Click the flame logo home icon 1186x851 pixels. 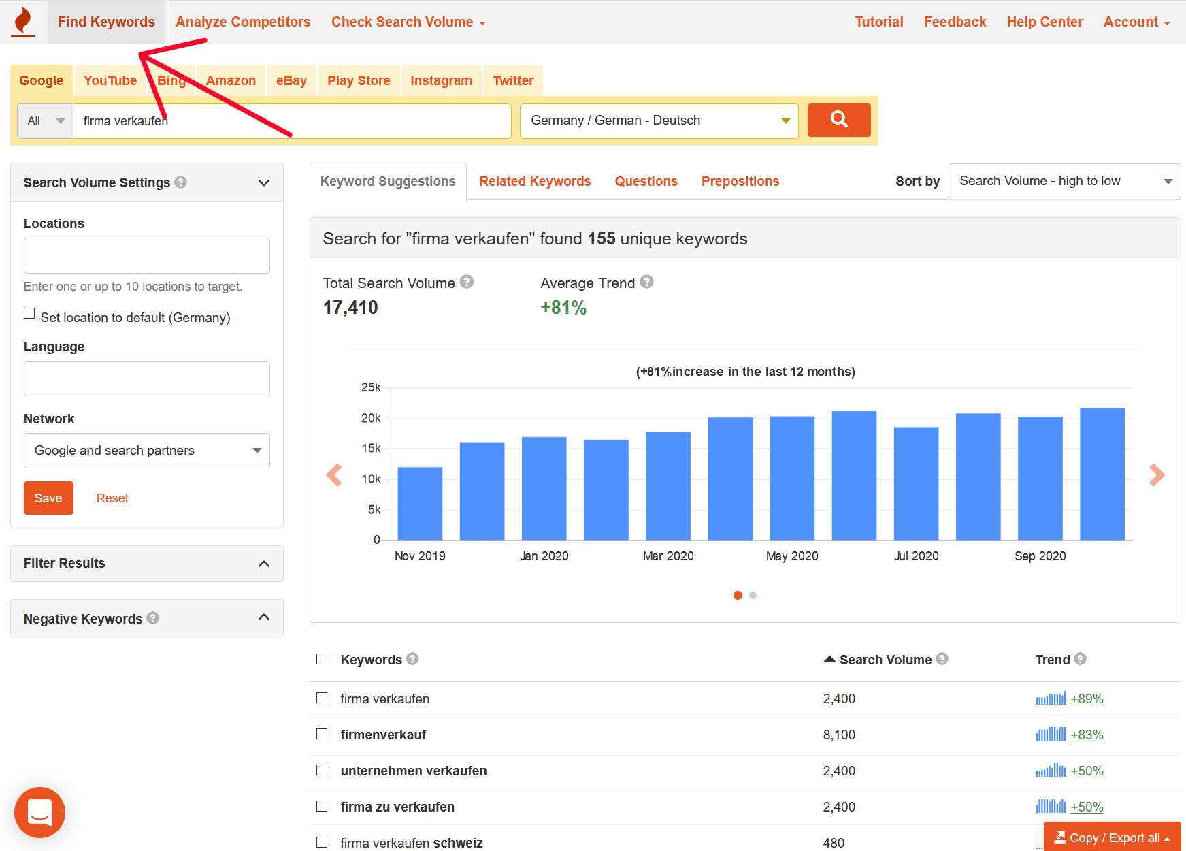(x=23, y=21)
